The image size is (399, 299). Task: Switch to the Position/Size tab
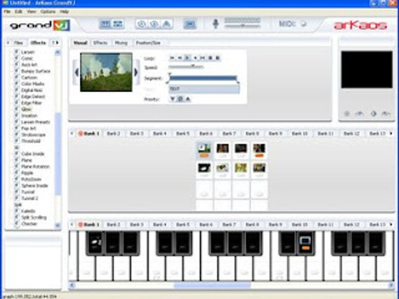pos(148,43)
